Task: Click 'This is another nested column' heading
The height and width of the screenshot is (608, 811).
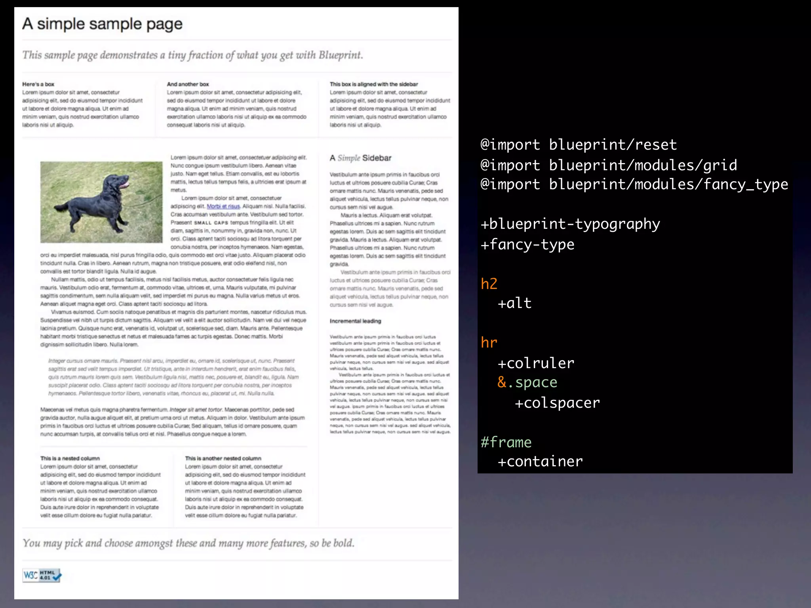Action: (223, 458)
